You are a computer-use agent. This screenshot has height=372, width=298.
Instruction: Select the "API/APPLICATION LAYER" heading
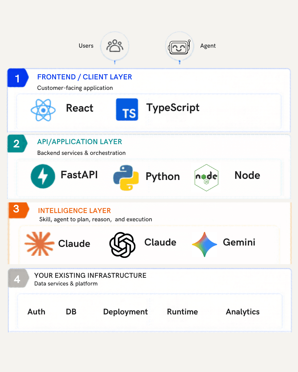[x=79, y=142]
